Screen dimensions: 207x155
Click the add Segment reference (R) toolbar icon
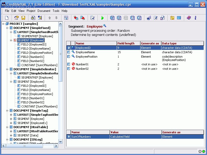126,18
